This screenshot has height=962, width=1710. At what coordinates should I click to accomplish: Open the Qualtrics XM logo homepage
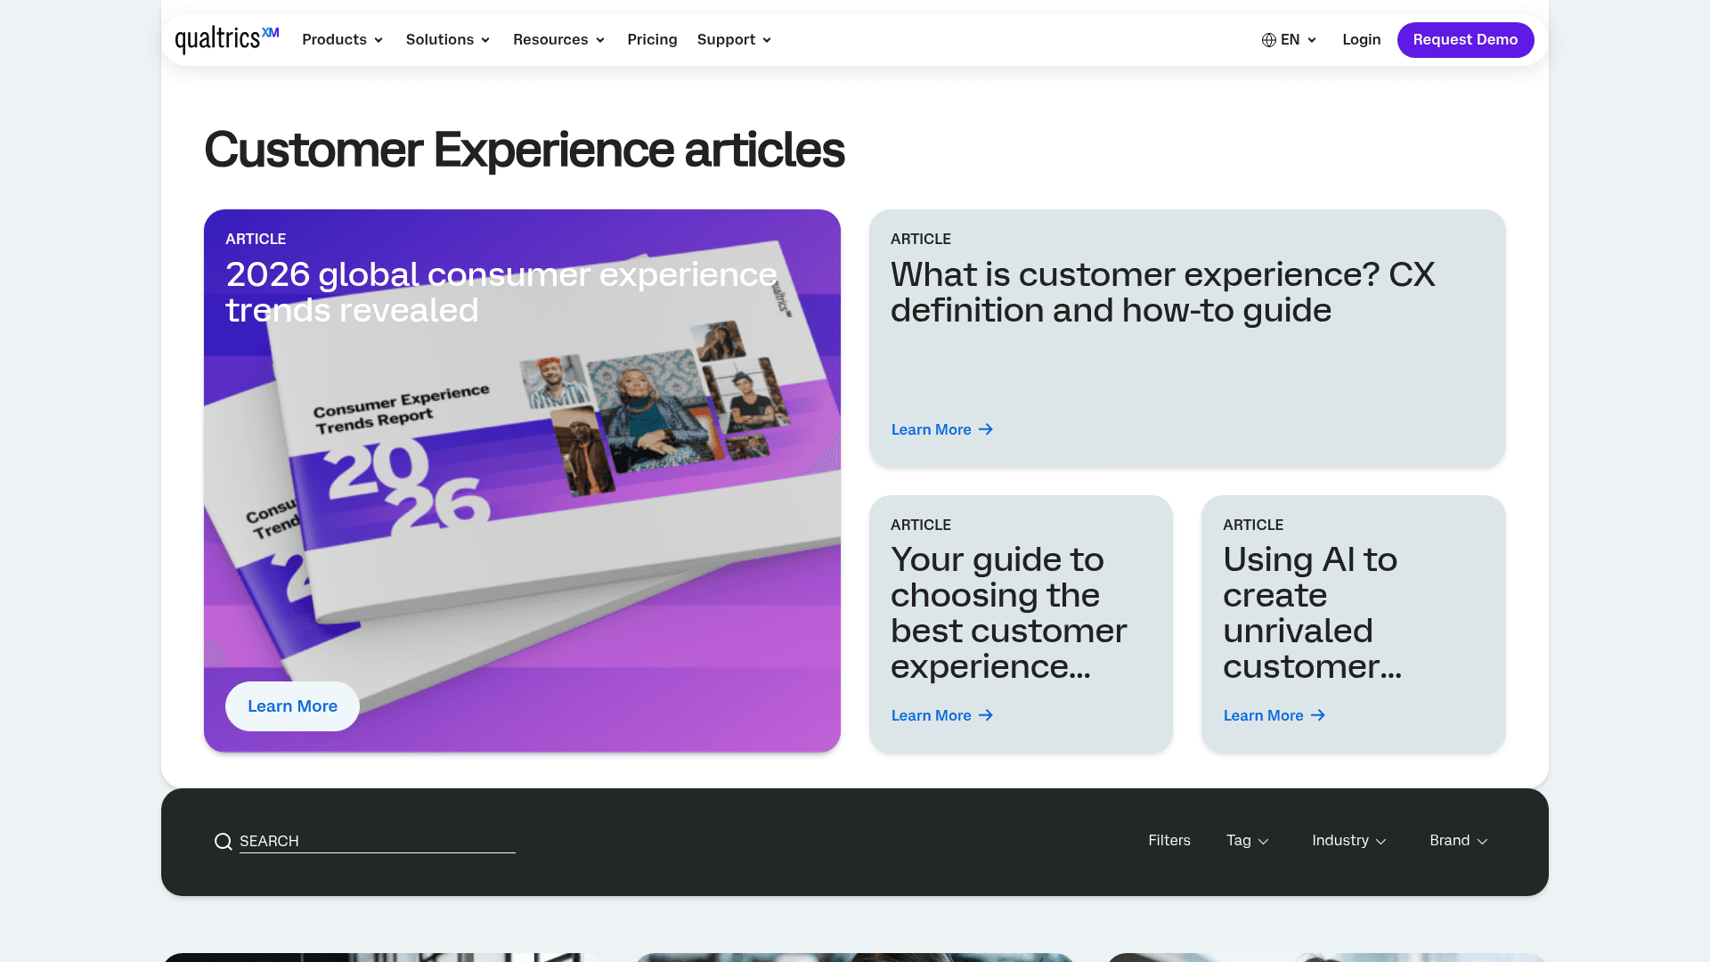[227, 39]
